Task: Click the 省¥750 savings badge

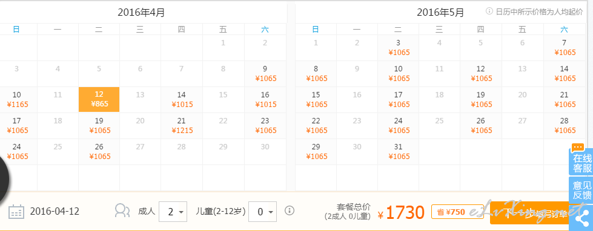Action: [x=452, y=212]
